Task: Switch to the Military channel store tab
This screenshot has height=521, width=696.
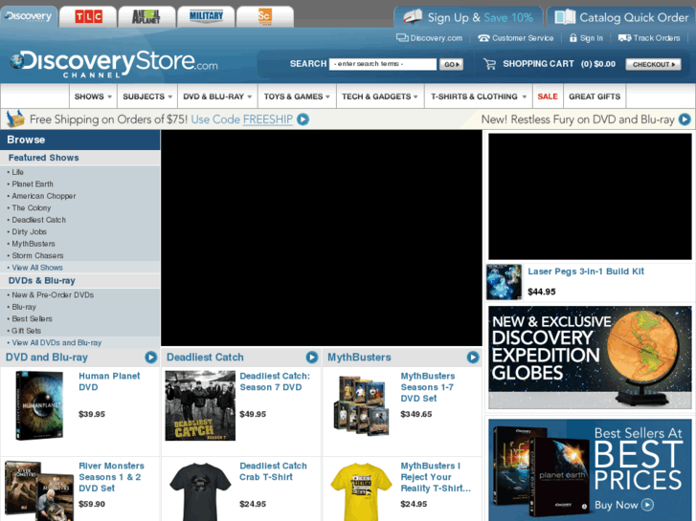Action: (206, 17)
